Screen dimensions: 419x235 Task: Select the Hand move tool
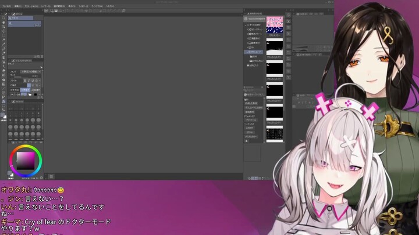[x=3, y=22]
